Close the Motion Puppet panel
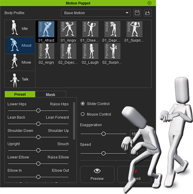 pyautogui.click(x=149, y=3)
